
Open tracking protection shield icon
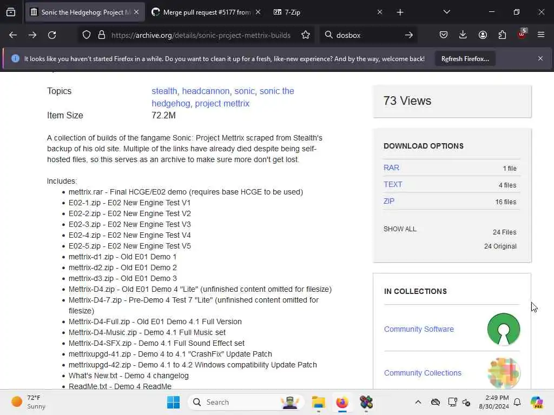coord(87,35)
